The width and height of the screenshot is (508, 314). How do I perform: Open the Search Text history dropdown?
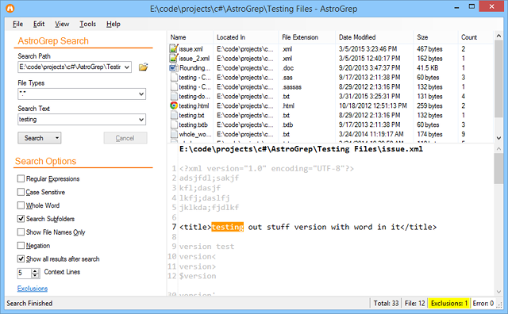(x=141, y=120)
